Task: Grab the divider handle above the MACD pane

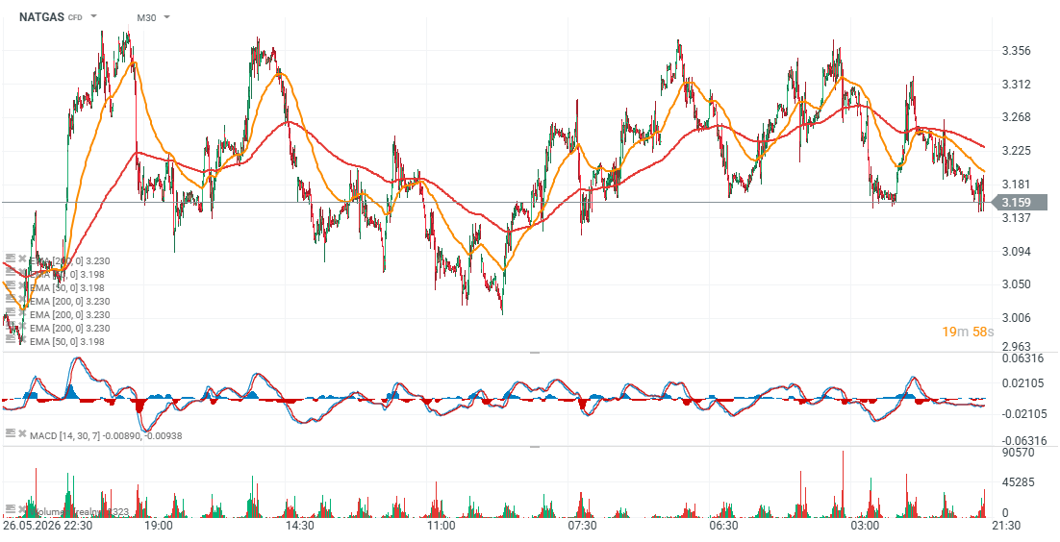Action: click(534, 352)
